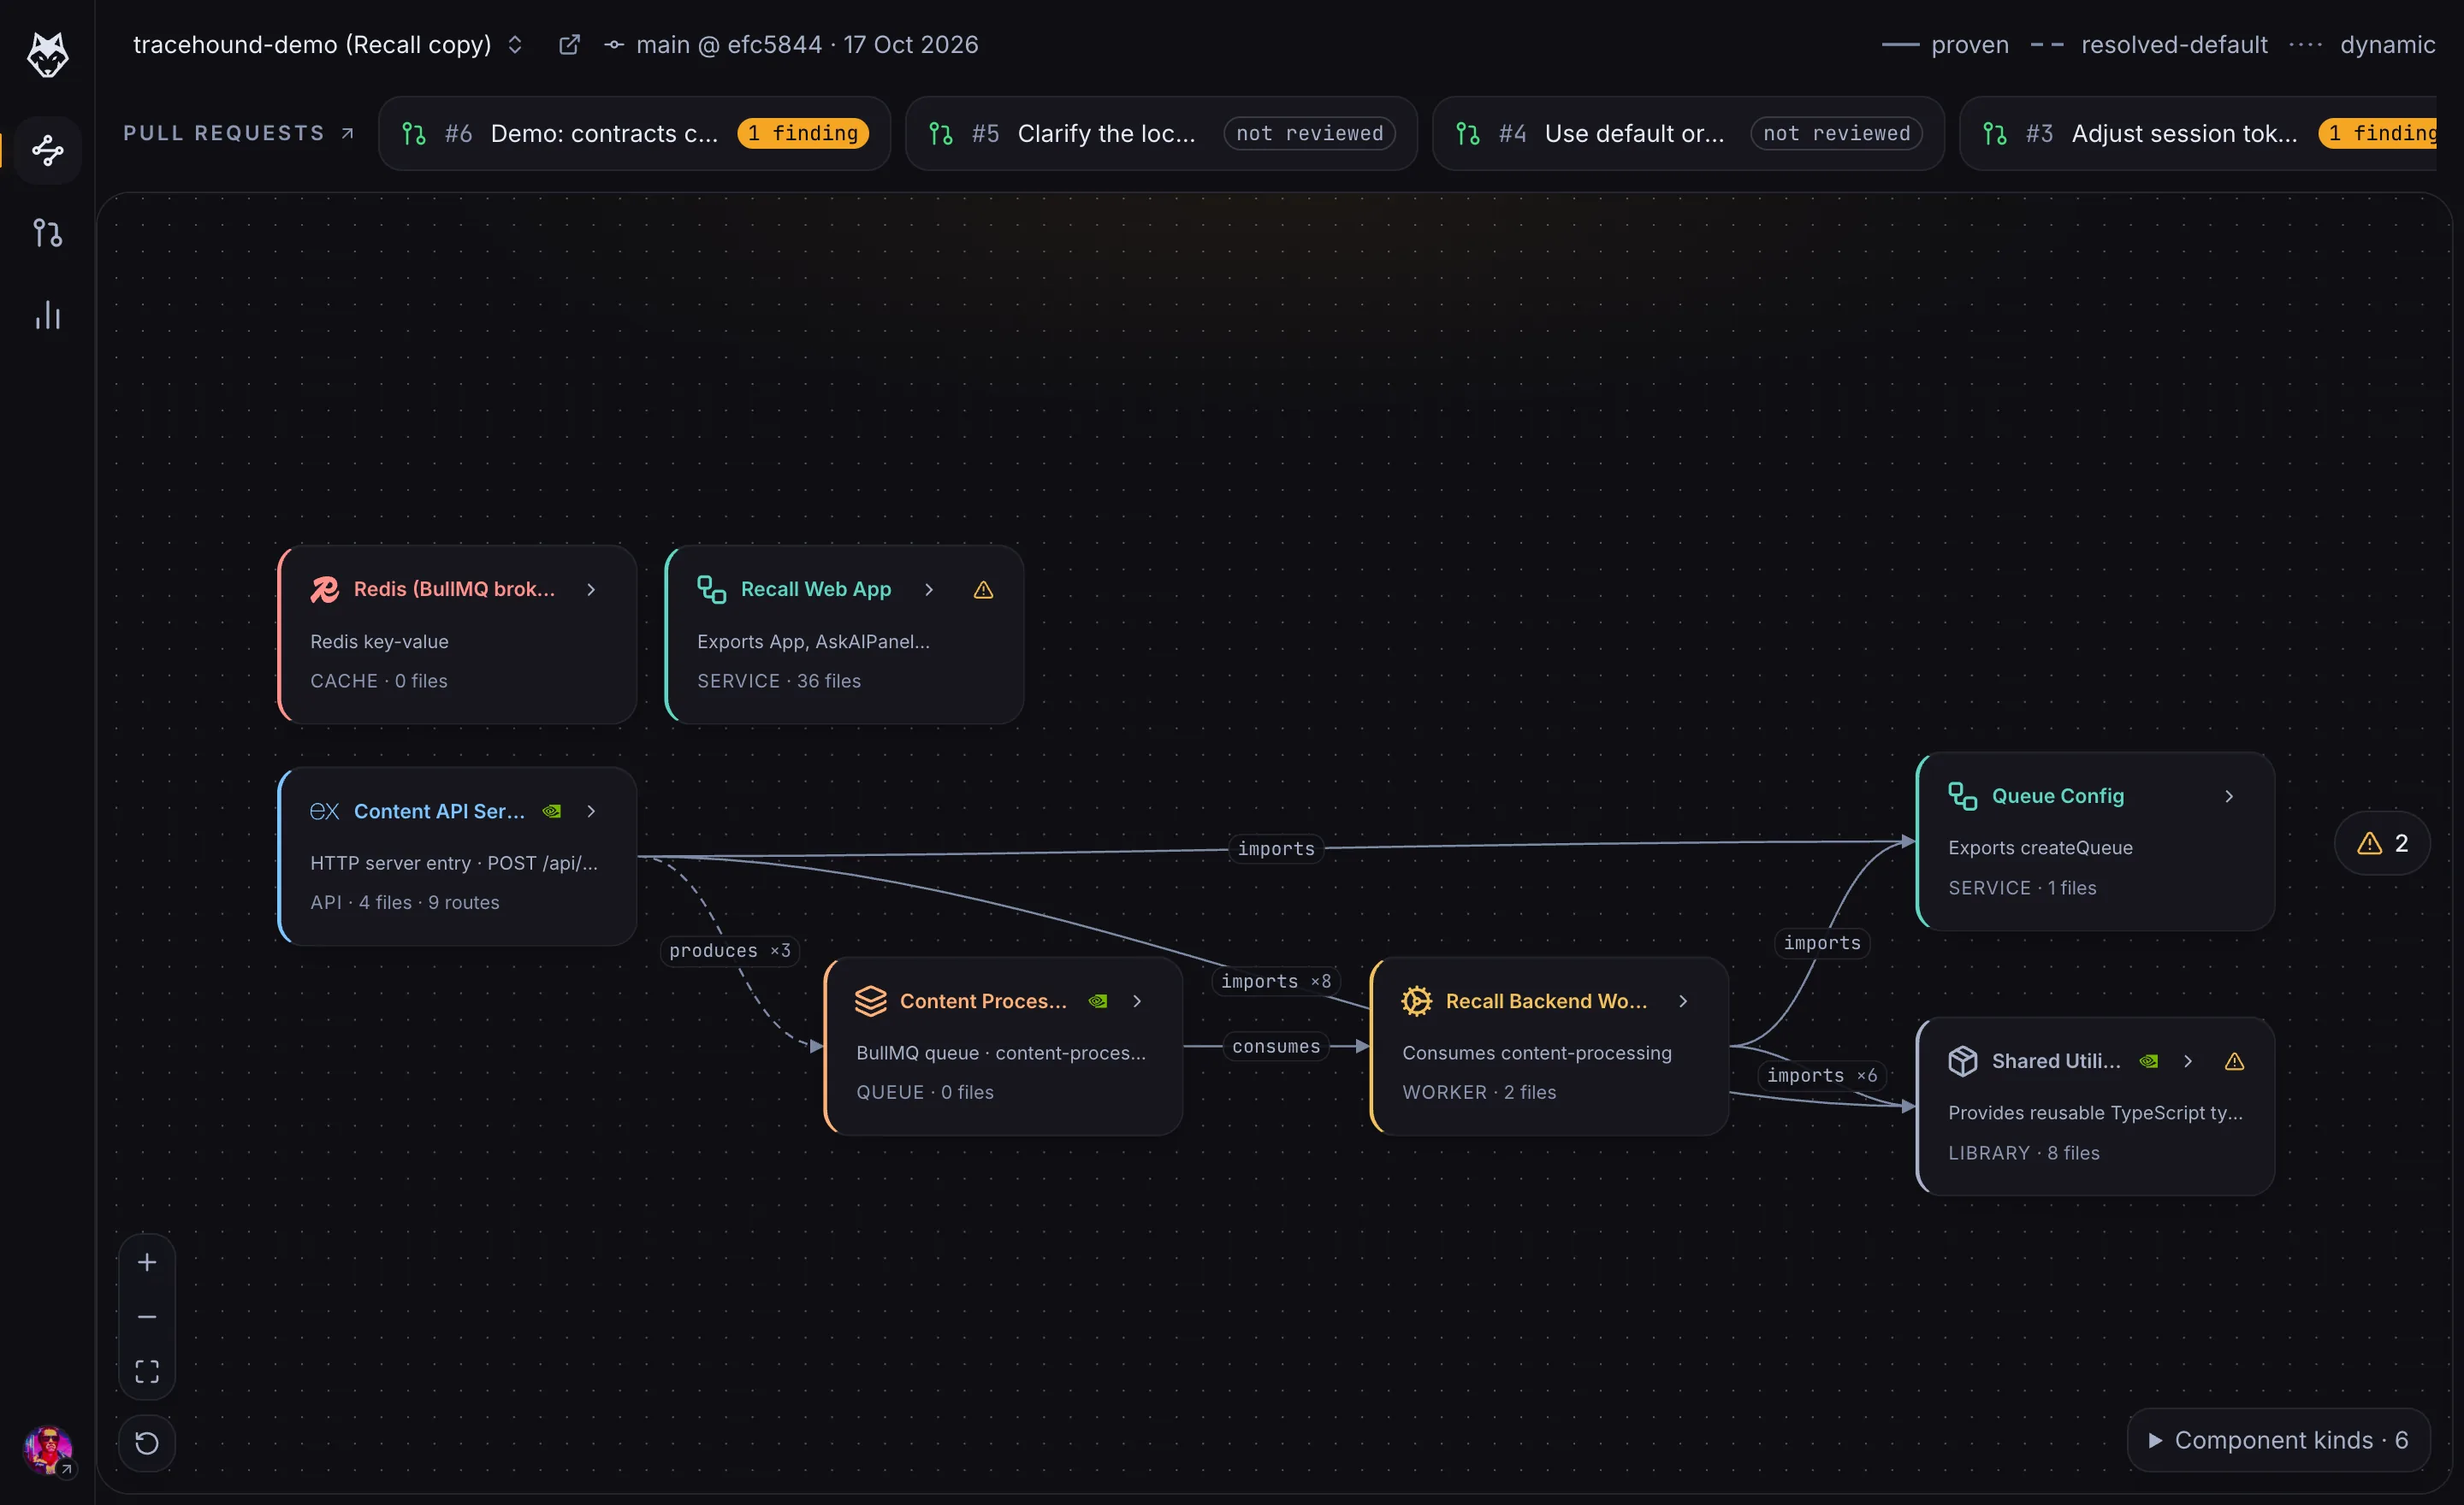This screenshot has height=1505, width=2464.
Task: Expand the Queue Config node chevron
Action: point(2229,796)
